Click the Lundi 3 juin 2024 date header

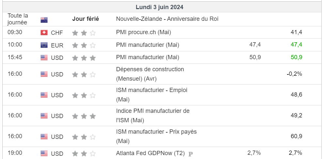(159, 7)
